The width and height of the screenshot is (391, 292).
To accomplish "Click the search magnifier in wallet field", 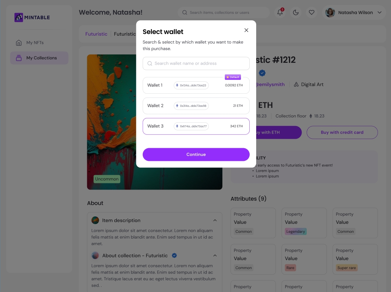I will click(150, 64).
